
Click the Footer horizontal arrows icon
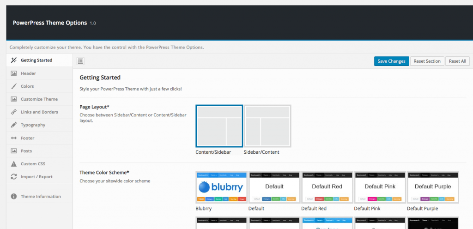(13, 138)
